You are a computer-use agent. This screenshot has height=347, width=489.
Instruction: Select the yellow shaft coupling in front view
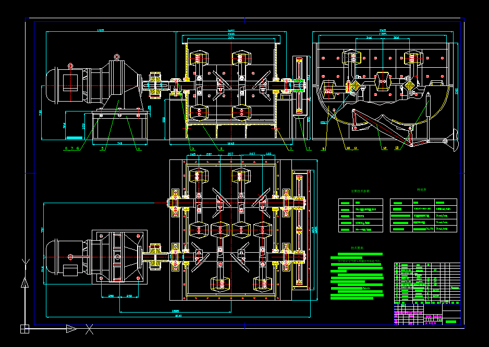click(155, 85)
